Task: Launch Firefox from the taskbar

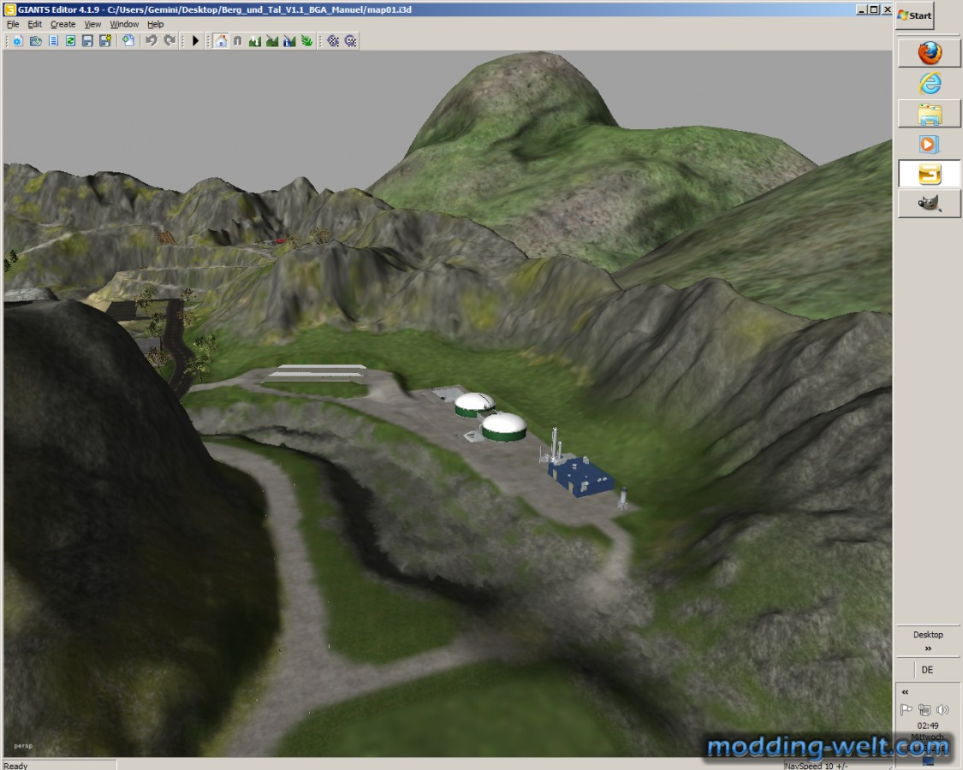Action: [x=930, y=53]
